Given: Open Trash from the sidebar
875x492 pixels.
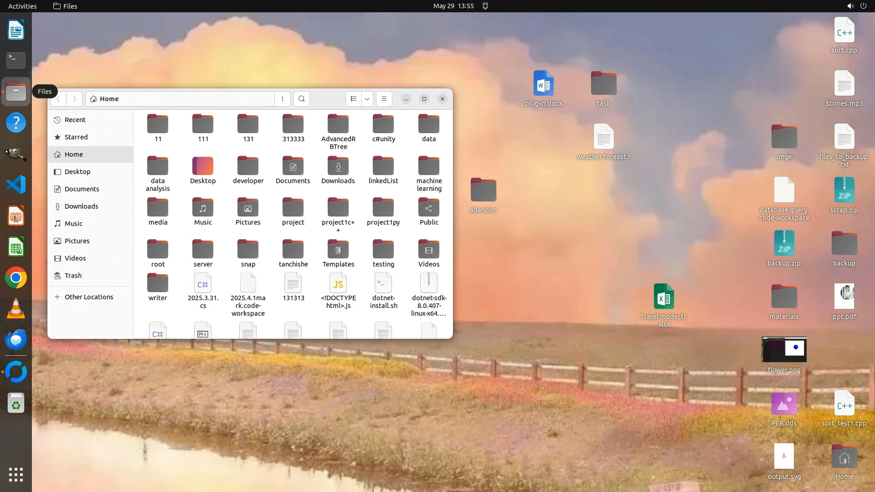Looking at the screenshot, I should point(73,276).
